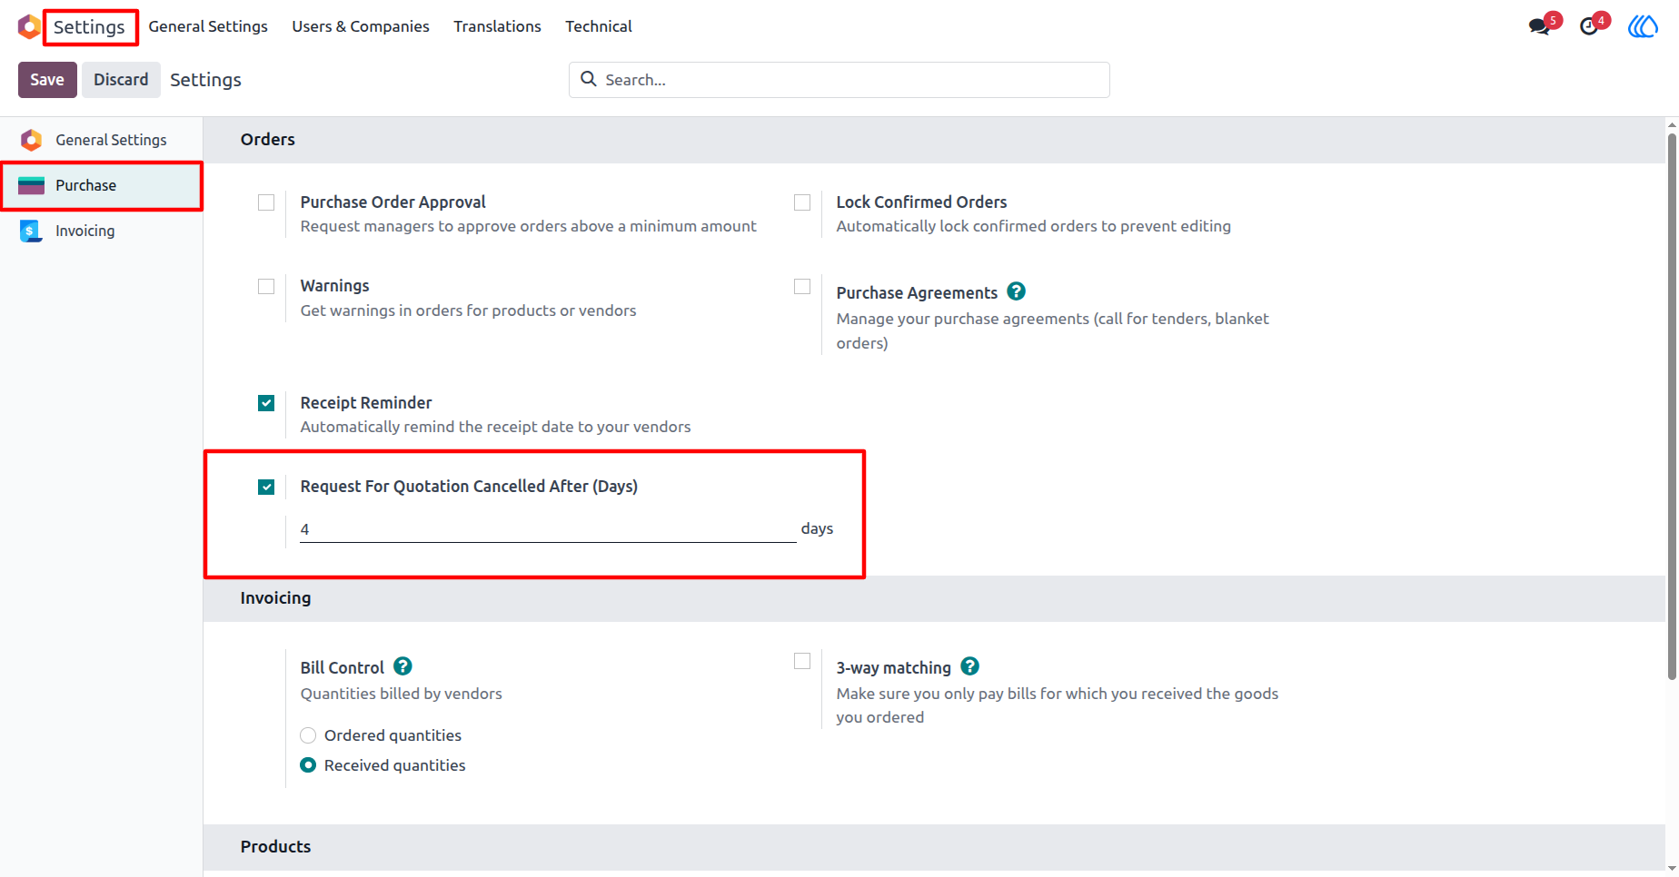Enable the Warnings checkbox
Image resolution: width=1679 pixels, height=877 pixels.
pyautogui.click(x=266, y=286)
